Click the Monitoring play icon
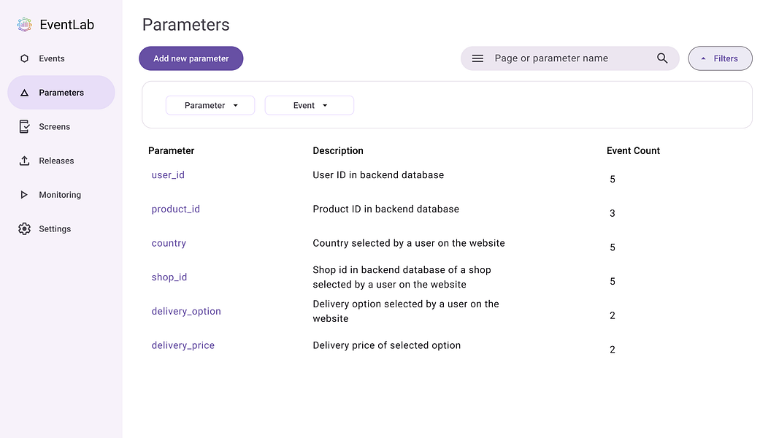 pos(24,195)
